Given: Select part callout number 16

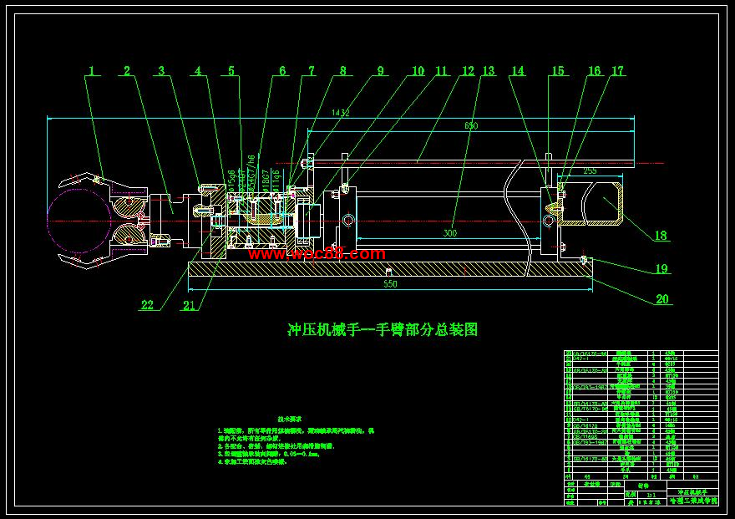Looking at the screenshot, I should pos(595,71).
